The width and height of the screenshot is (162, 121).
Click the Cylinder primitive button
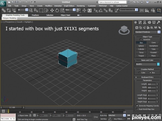click(141, 49)
